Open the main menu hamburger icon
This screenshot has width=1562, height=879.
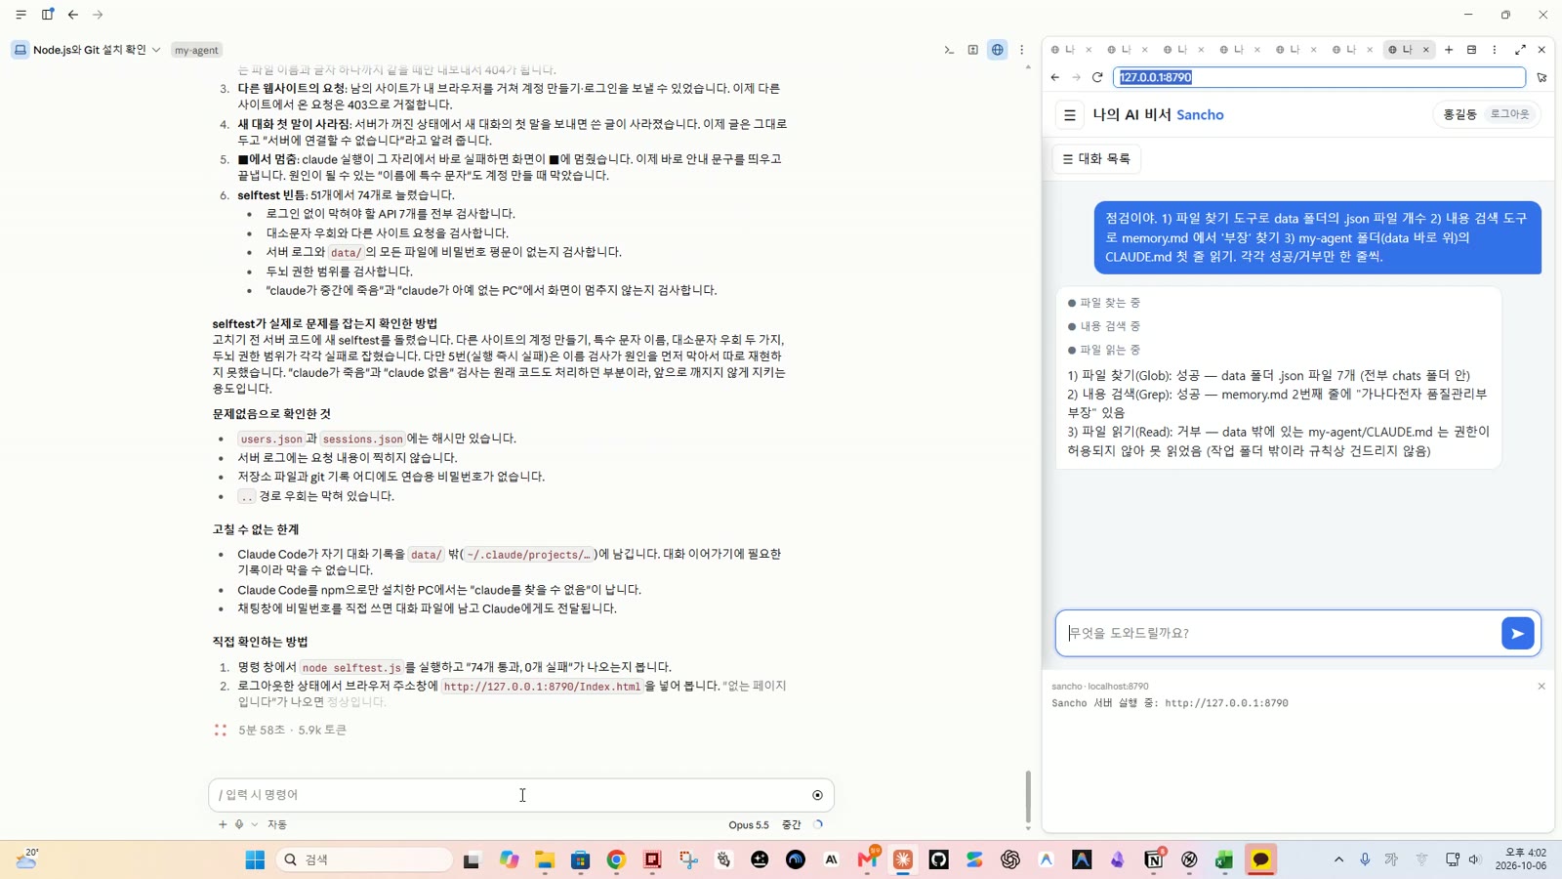pyautogui.click(x=21, y=15)
